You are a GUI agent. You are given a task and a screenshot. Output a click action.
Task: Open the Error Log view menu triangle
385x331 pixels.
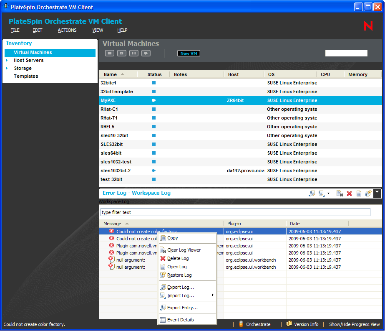(x=377, y=194)
